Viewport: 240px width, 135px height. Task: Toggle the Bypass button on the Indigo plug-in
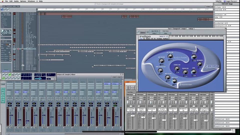[142, 32]
